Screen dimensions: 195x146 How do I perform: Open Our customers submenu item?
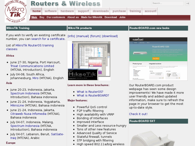click(x=56, y=17)
